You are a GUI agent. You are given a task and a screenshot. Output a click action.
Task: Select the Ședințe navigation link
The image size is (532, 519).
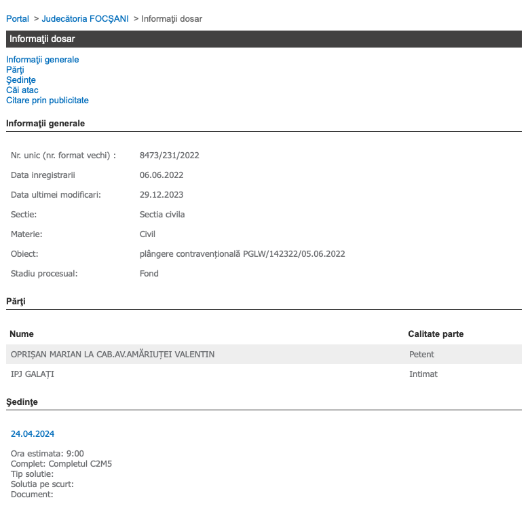20,80
